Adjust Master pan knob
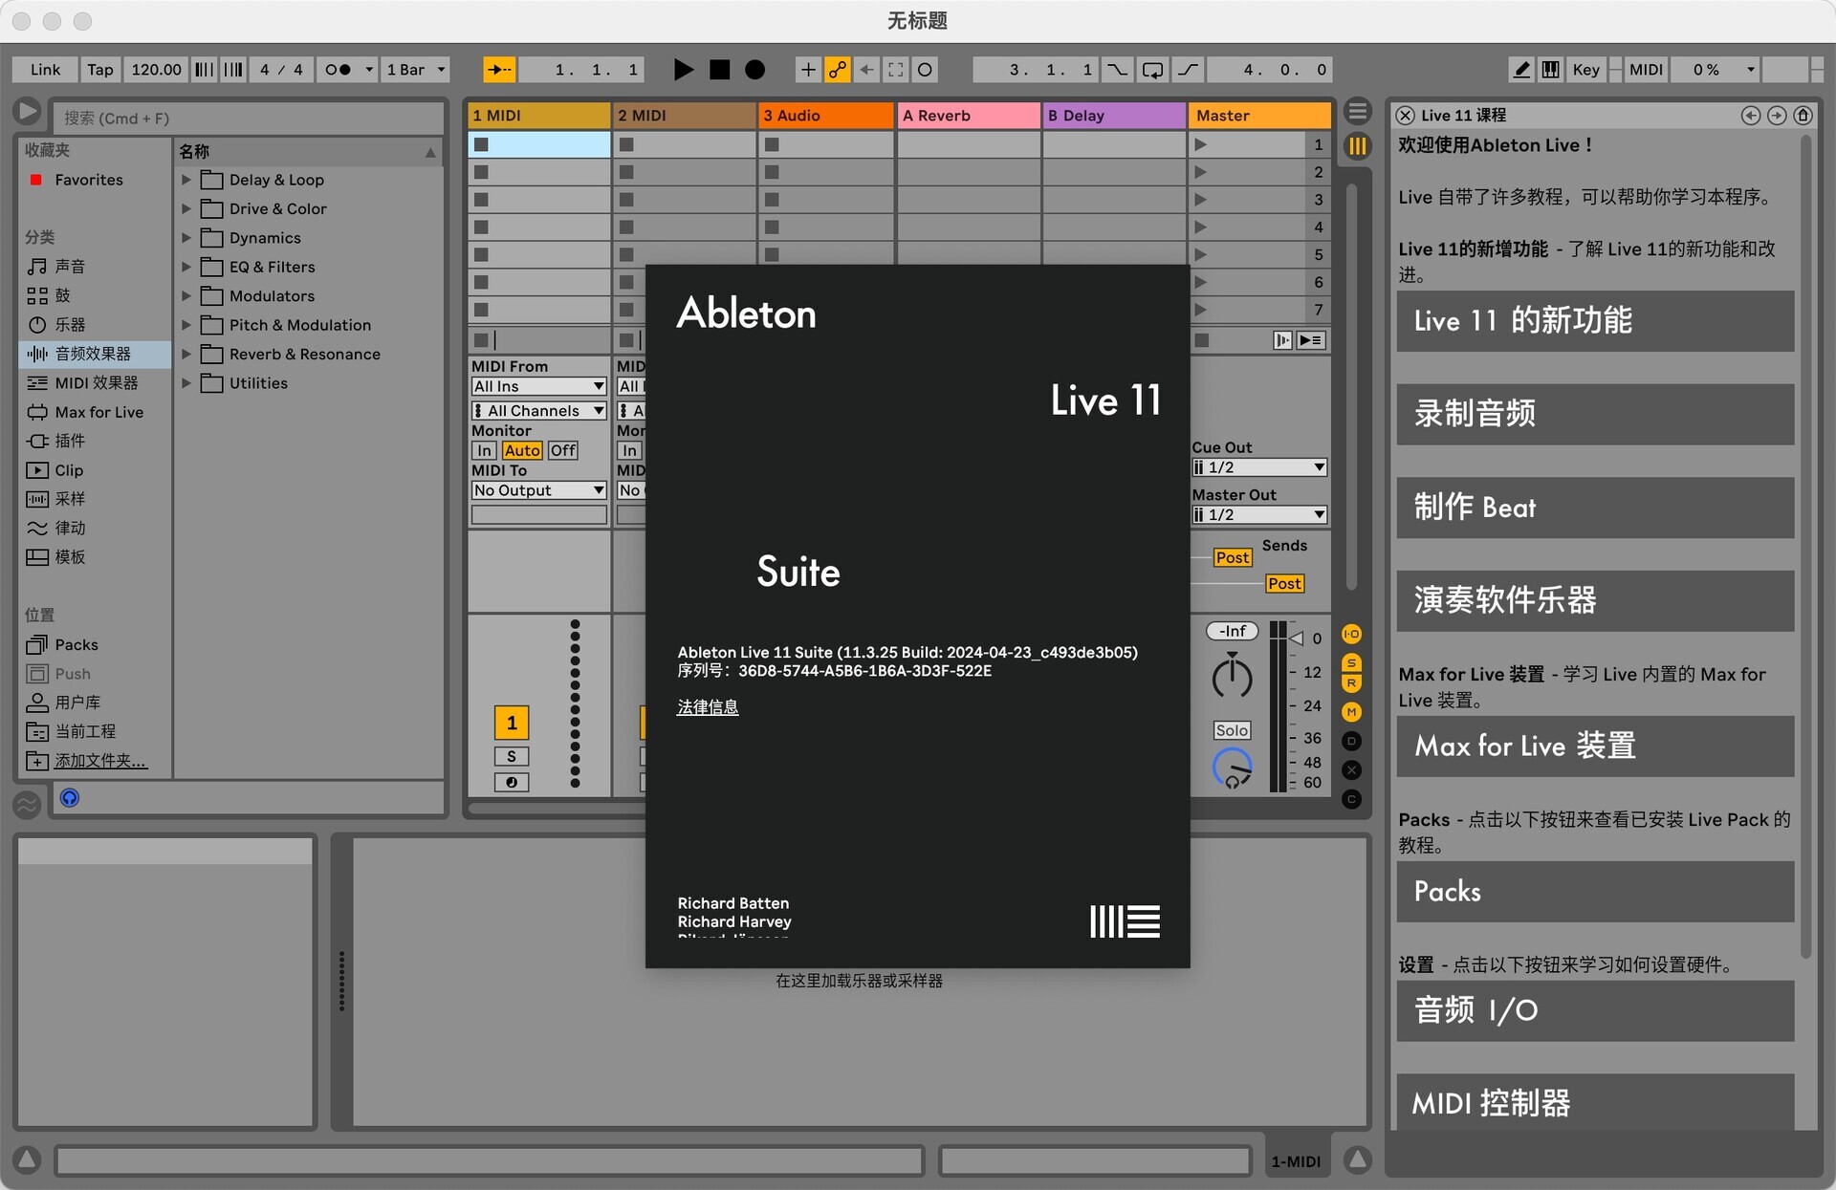The width and height of the screenshot is (1836, 1190). click(1232, 678)
